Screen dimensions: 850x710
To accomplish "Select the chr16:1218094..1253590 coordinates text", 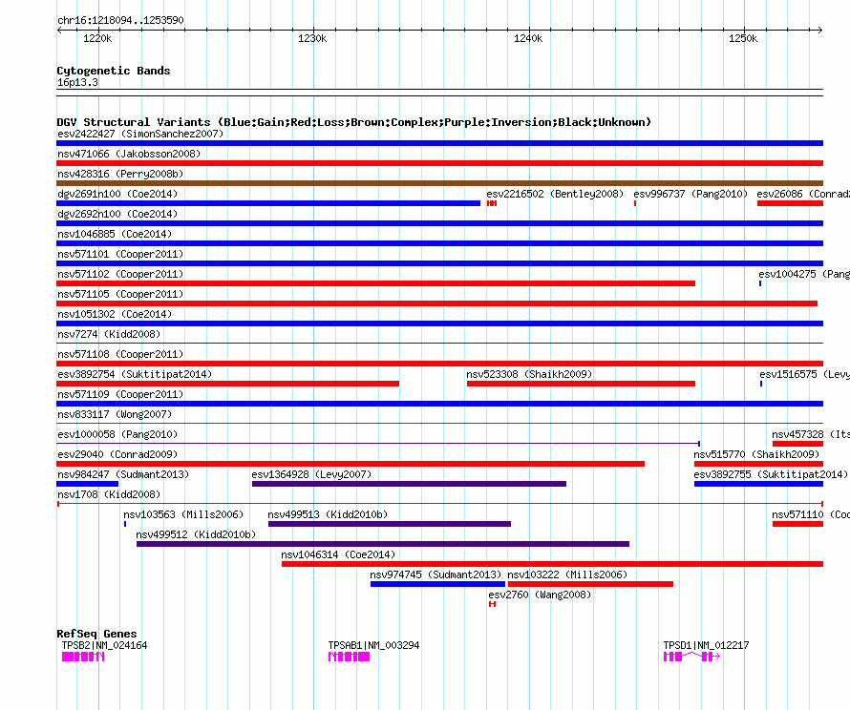I will tap(120, 21).
